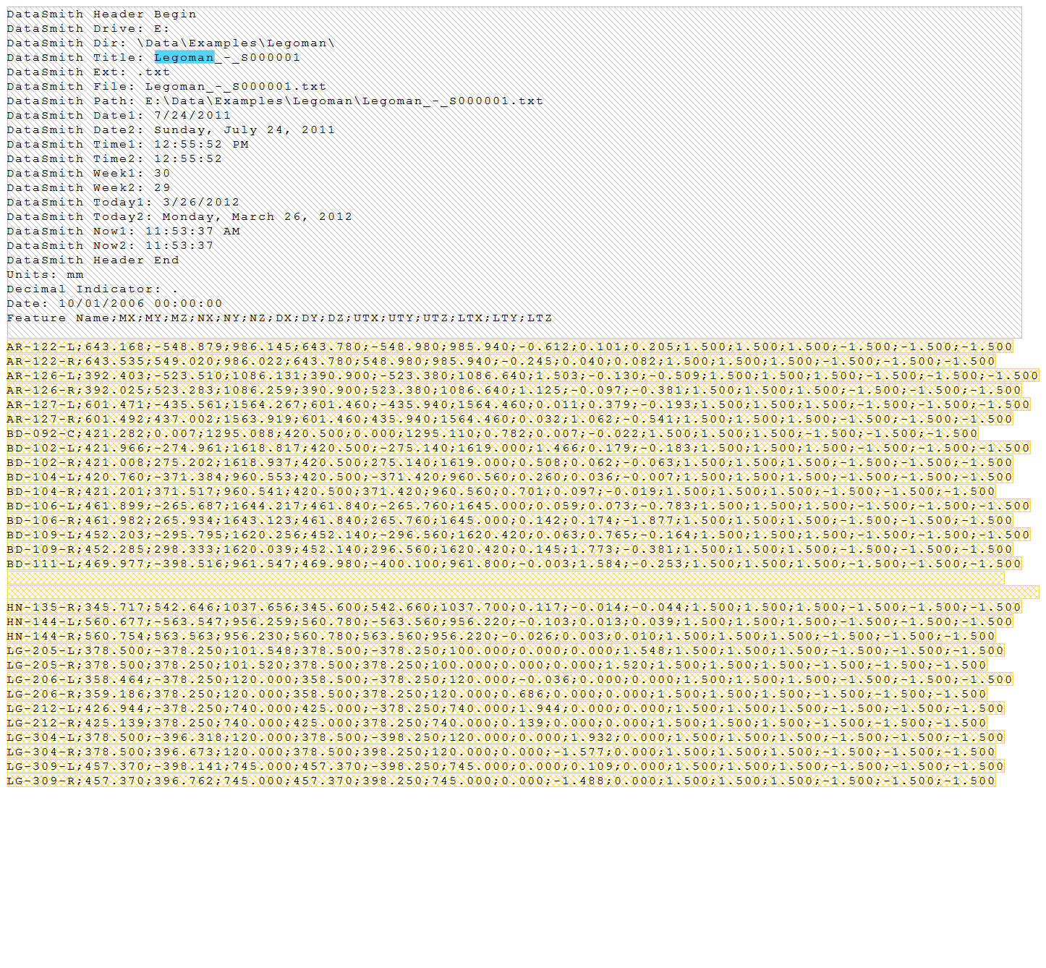The height and width of the screenshot is (968, 1046).
Task: Click the Today2 Monday, March 26, 2012 text
Action: click(x=257, y=217)
